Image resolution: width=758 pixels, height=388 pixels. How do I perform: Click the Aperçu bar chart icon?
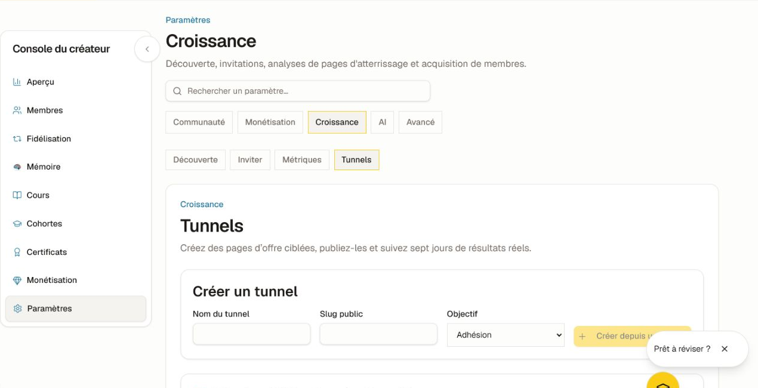(17, 82)
